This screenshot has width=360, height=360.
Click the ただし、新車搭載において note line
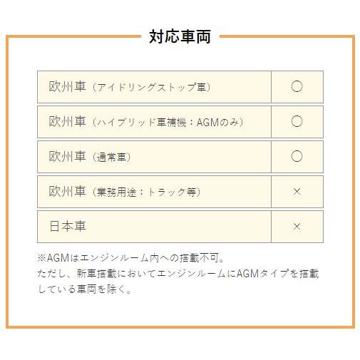point(178,274)
